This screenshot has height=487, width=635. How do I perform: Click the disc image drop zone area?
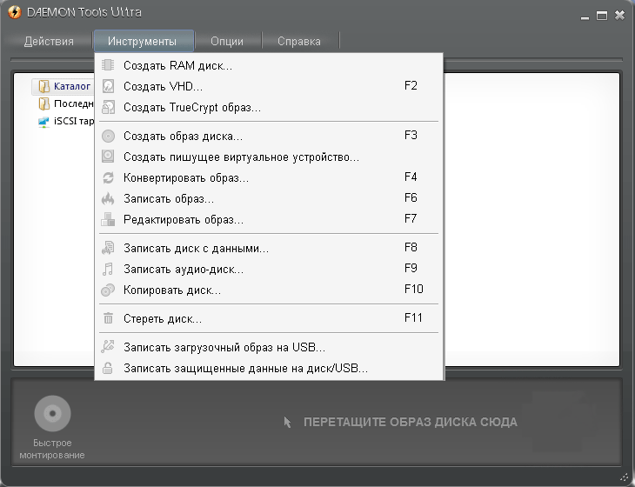click(x=409, y=423)
